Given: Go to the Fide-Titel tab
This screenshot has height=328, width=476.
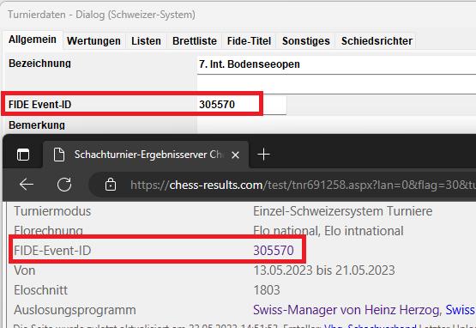Looking at the screenshot, I should (249, 40).
